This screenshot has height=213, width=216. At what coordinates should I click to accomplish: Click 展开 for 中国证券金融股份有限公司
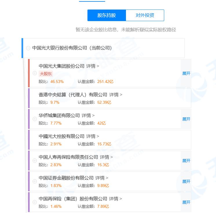click(186, 181)
